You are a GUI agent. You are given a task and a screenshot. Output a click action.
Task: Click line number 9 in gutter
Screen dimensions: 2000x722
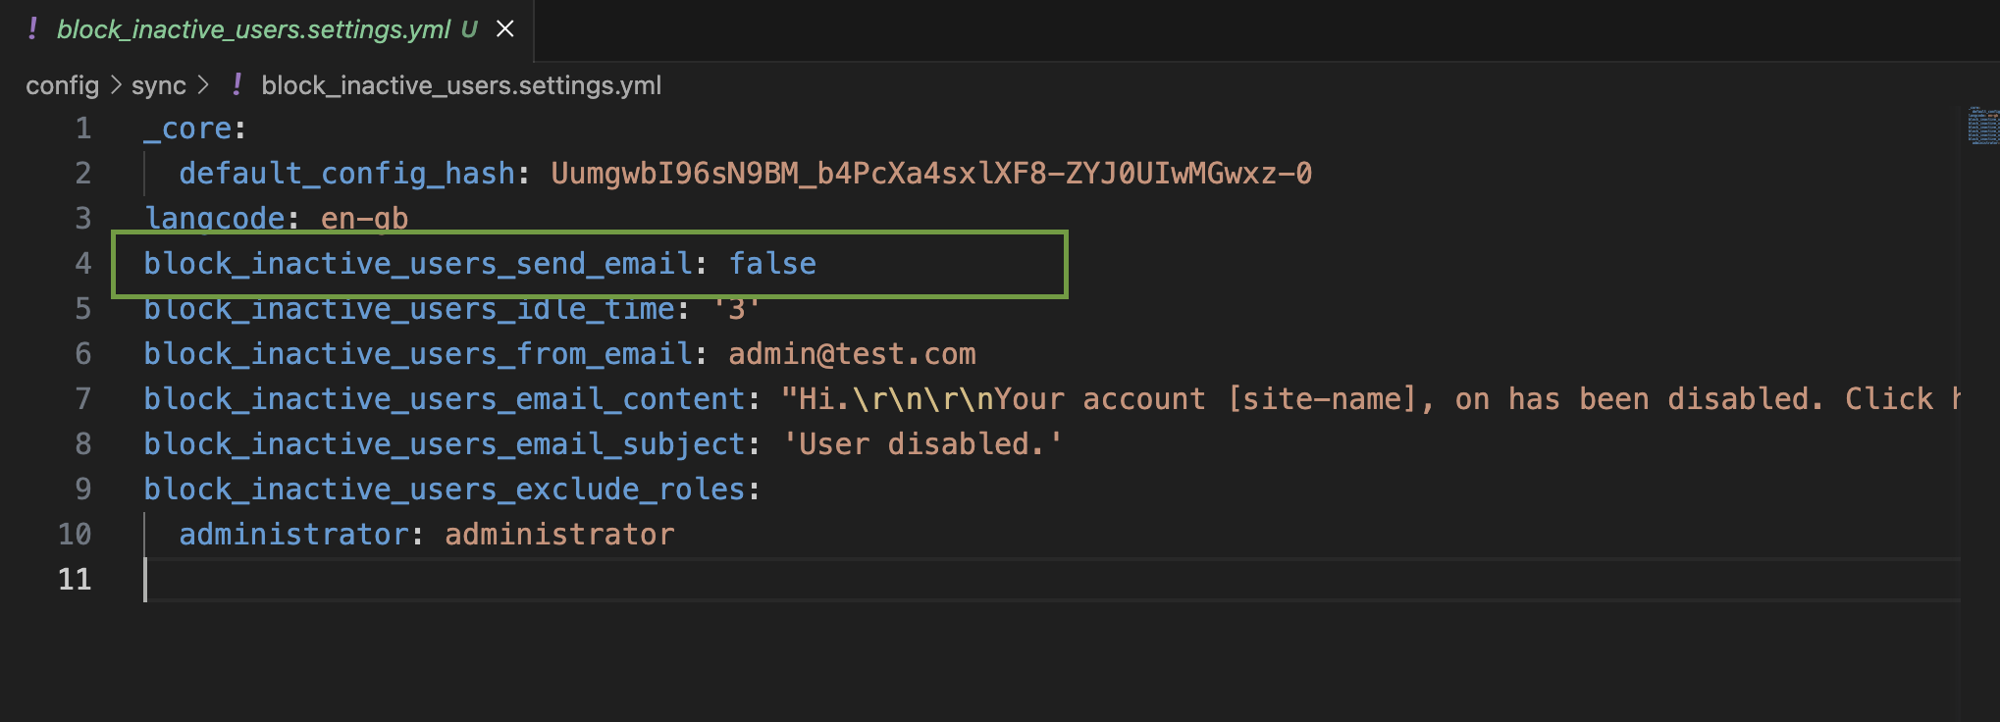point(83,490)
